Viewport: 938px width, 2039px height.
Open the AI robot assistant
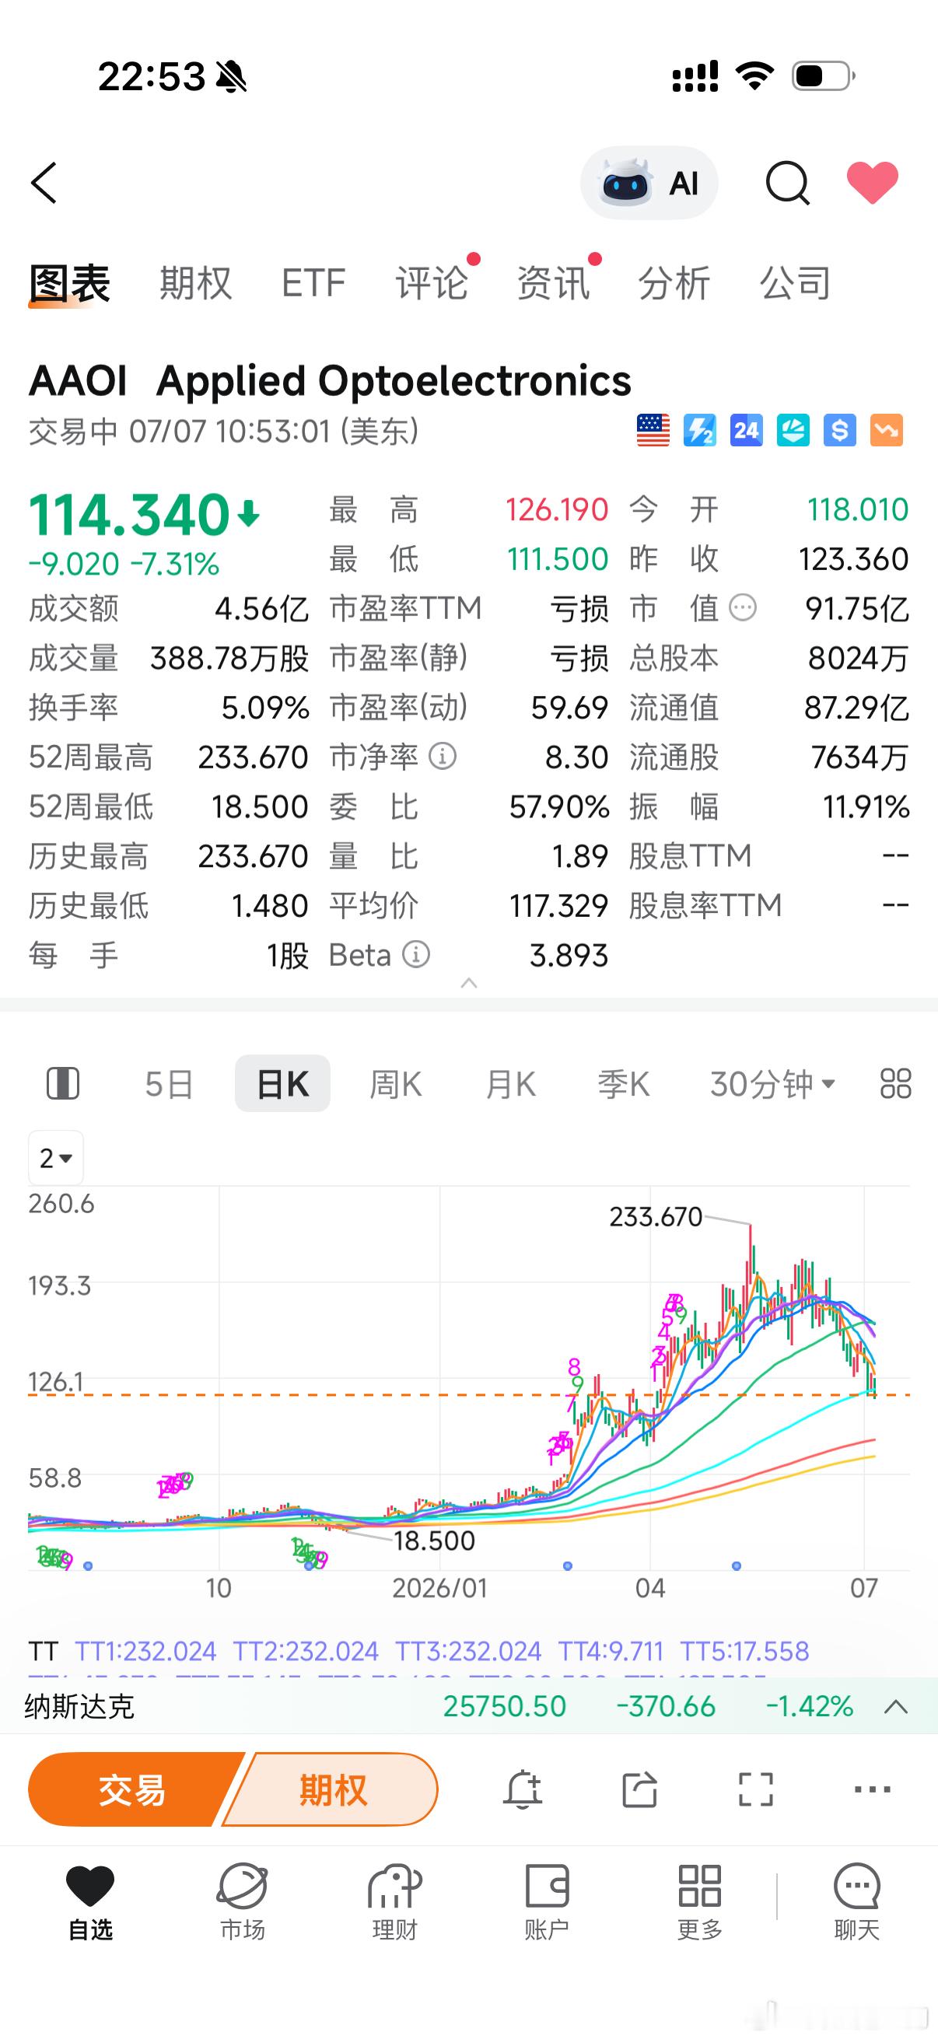coord(649,183)
